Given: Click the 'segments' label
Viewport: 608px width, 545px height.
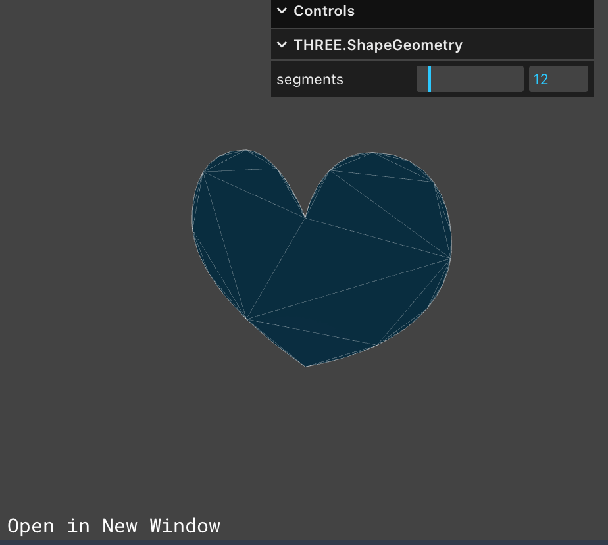Looking at the screenshot, I should coord(310,80).
